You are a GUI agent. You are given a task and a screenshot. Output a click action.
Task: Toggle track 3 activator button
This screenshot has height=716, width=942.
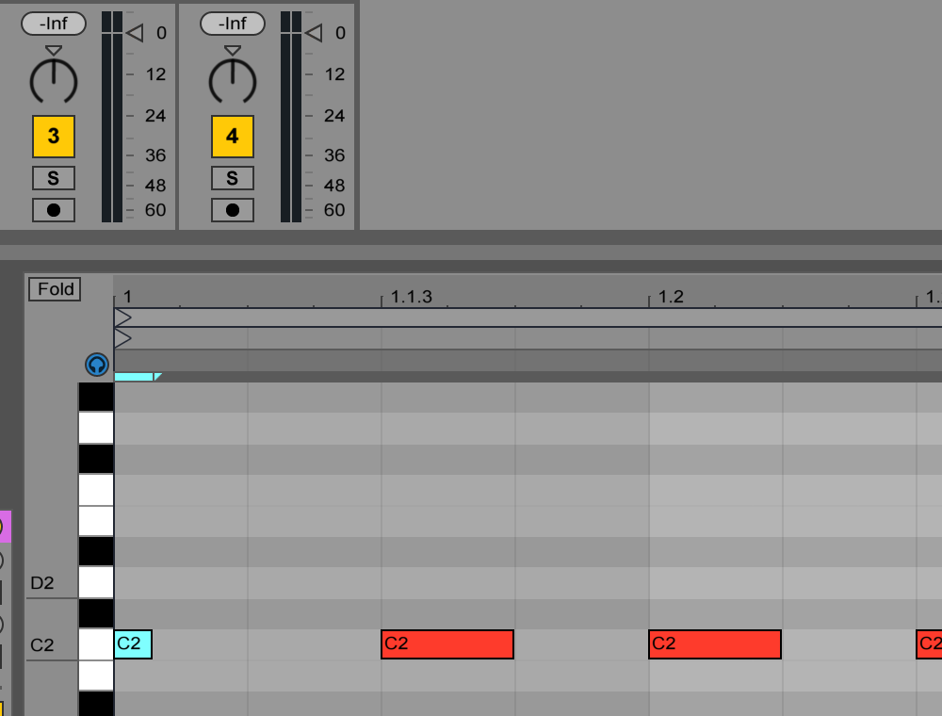(54, 137)
